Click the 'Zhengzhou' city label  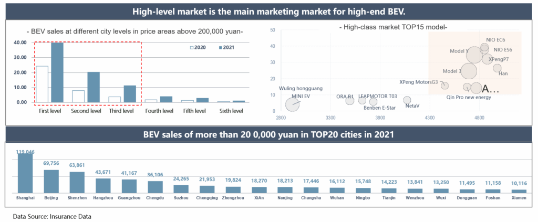coord(233,198)
